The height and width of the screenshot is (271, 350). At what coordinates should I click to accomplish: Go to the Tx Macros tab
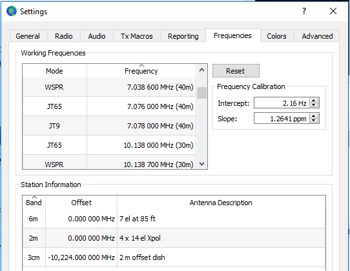click(x=137, y=36)
